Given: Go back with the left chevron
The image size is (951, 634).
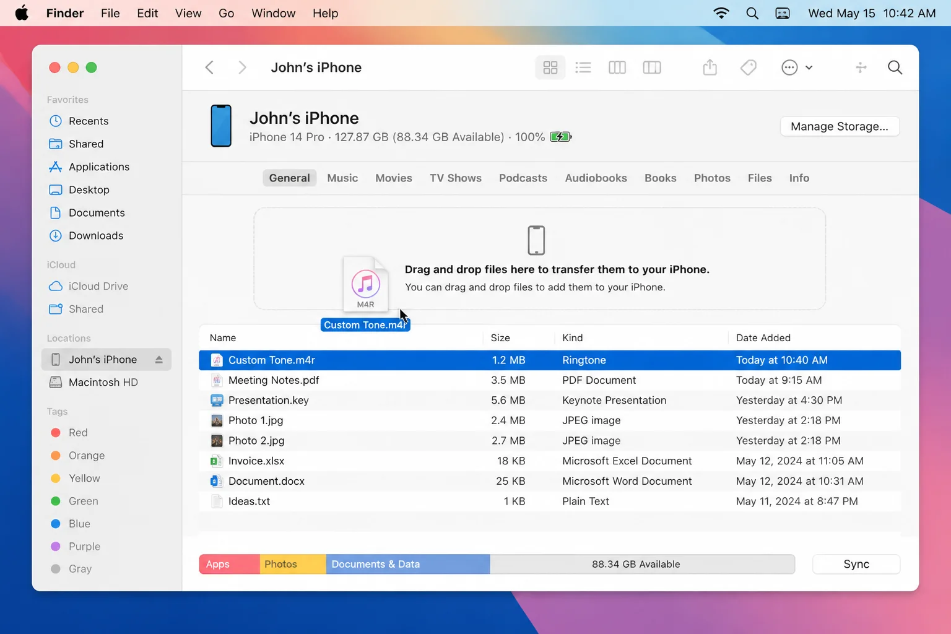Looking at the screenshot, I should click(x=209, y=67).
